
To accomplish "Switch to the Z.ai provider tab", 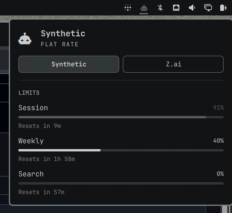I will pos(173,64).
